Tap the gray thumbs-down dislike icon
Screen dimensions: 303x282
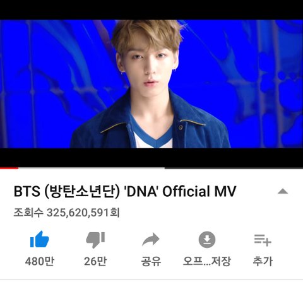(95, 240)
